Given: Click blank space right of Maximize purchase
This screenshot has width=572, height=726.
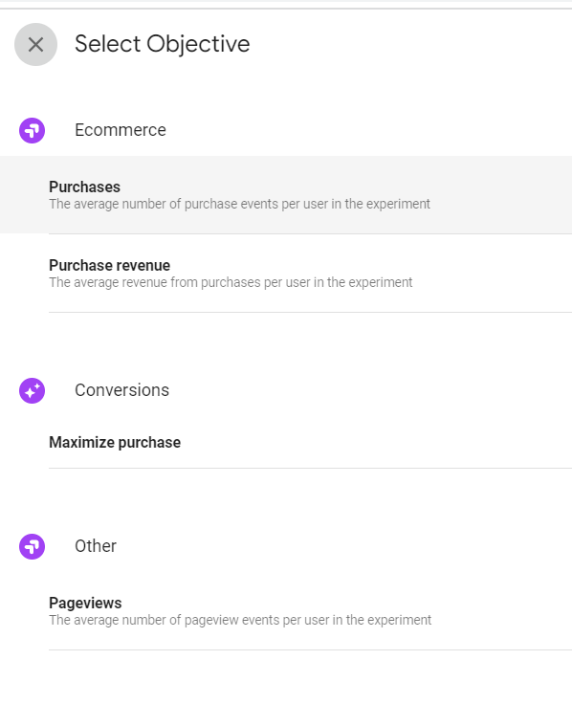Looking at the screenshot, I should 375,442.
